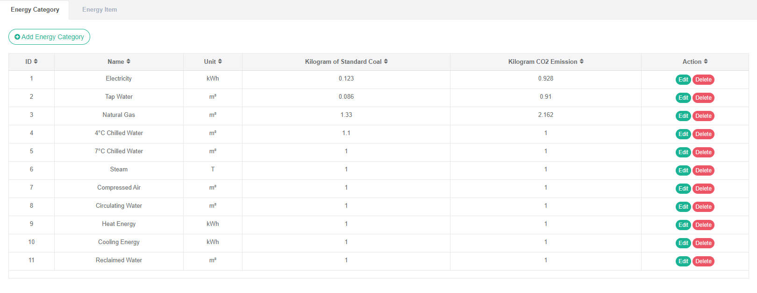
Task: Sort by Name column arrows
Action: 129,61
